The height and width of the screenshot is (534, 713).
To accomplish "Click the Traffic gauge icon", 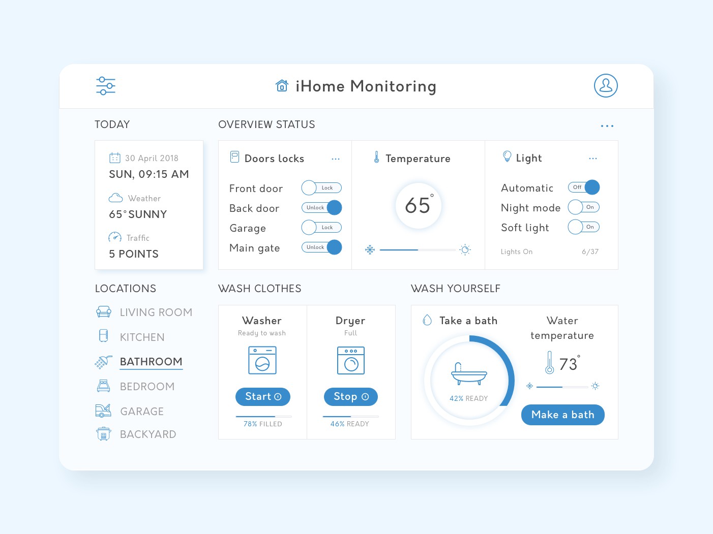I will coord(115,237).
